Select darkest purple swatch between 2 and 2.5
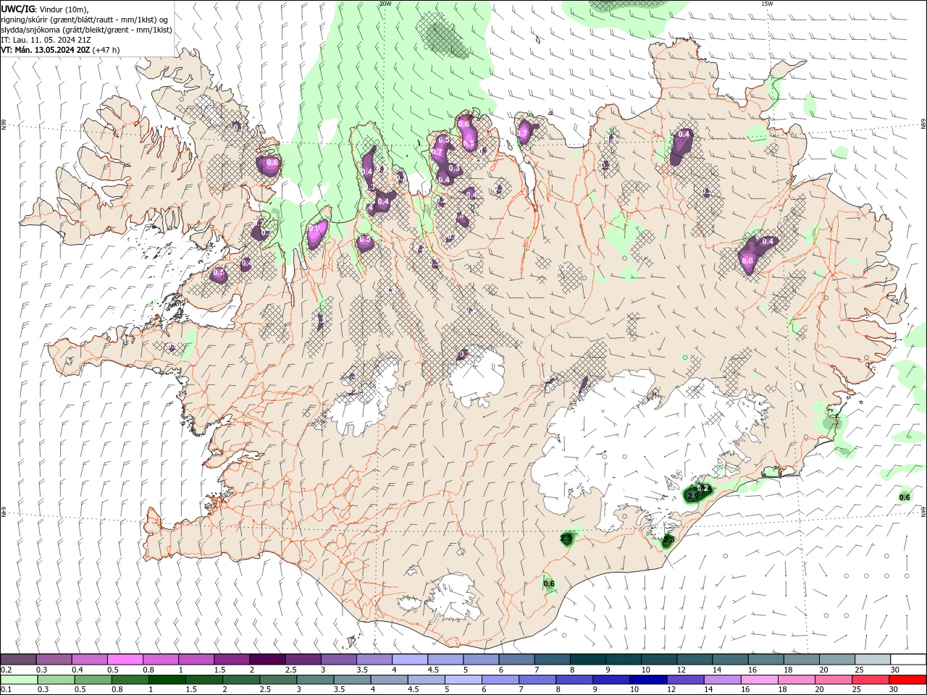The width and height of the screenshot is (927, 695). (x=267, y=660)
